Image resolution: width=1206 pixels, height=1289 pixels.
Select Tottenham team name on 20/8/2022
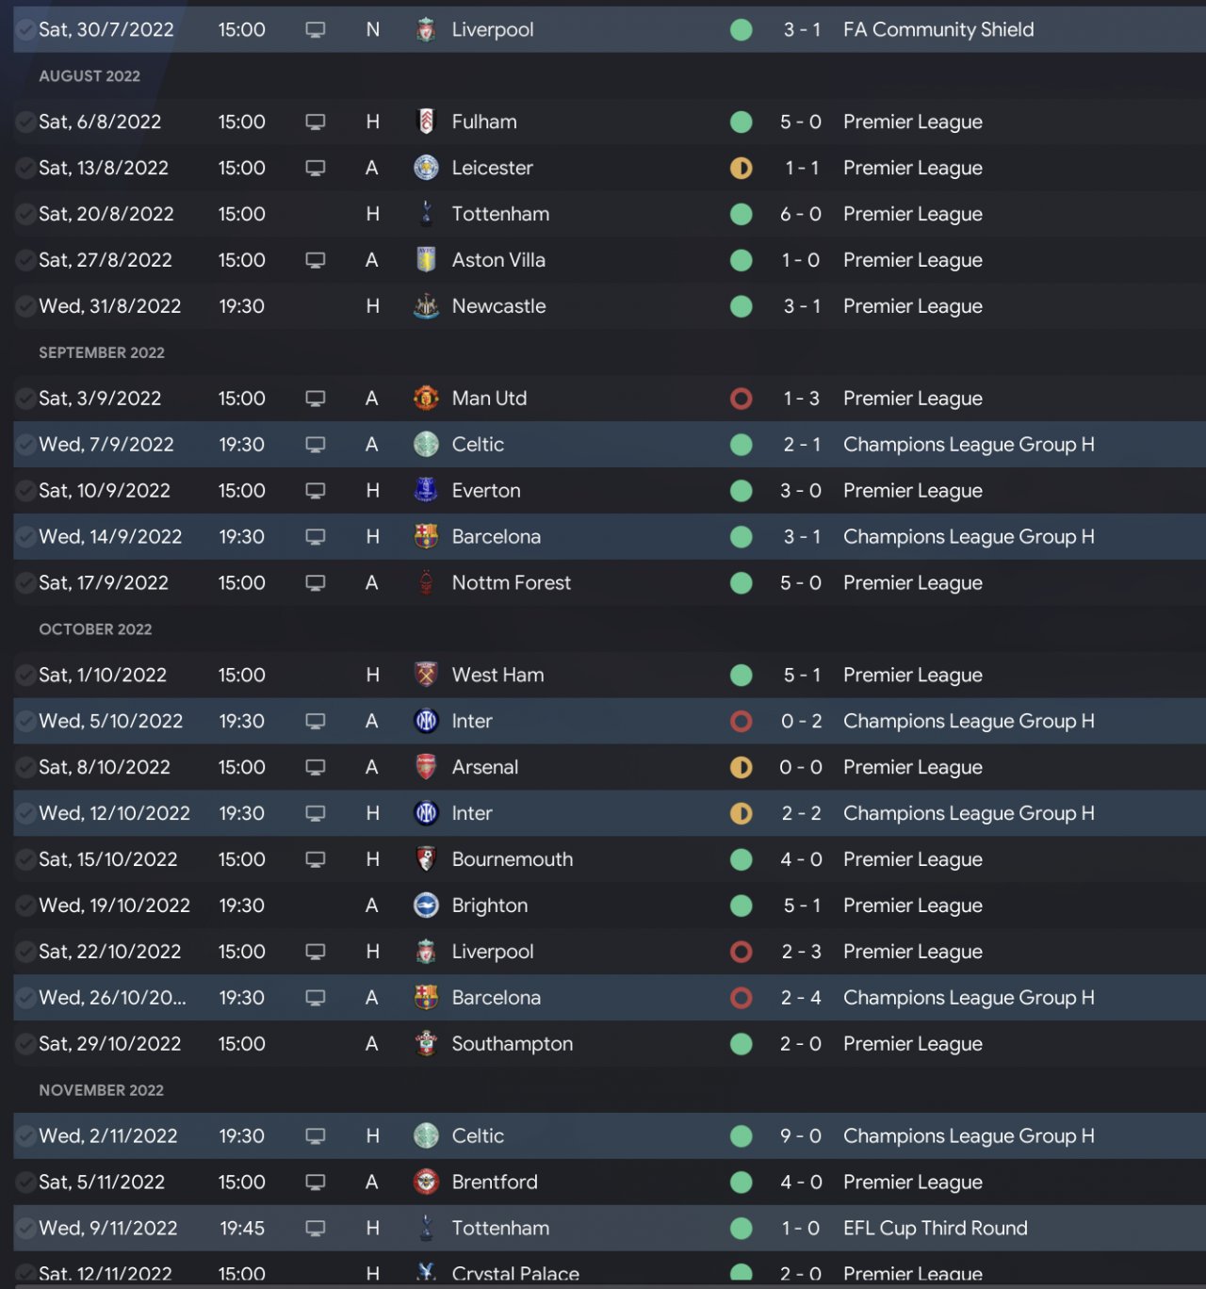coord(500,214)
